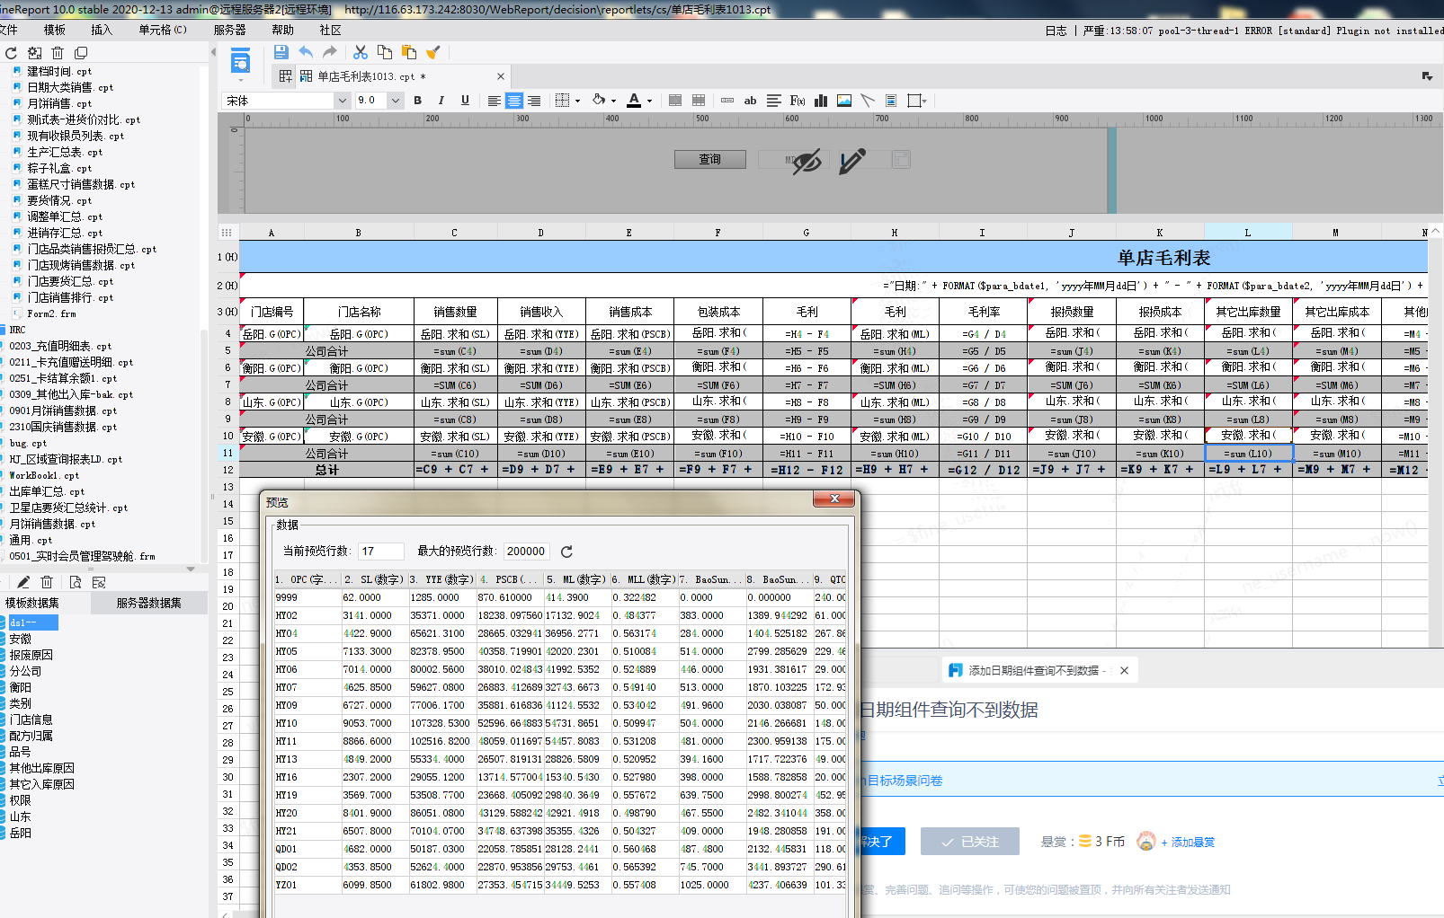Save the current template

pos(281,52)
